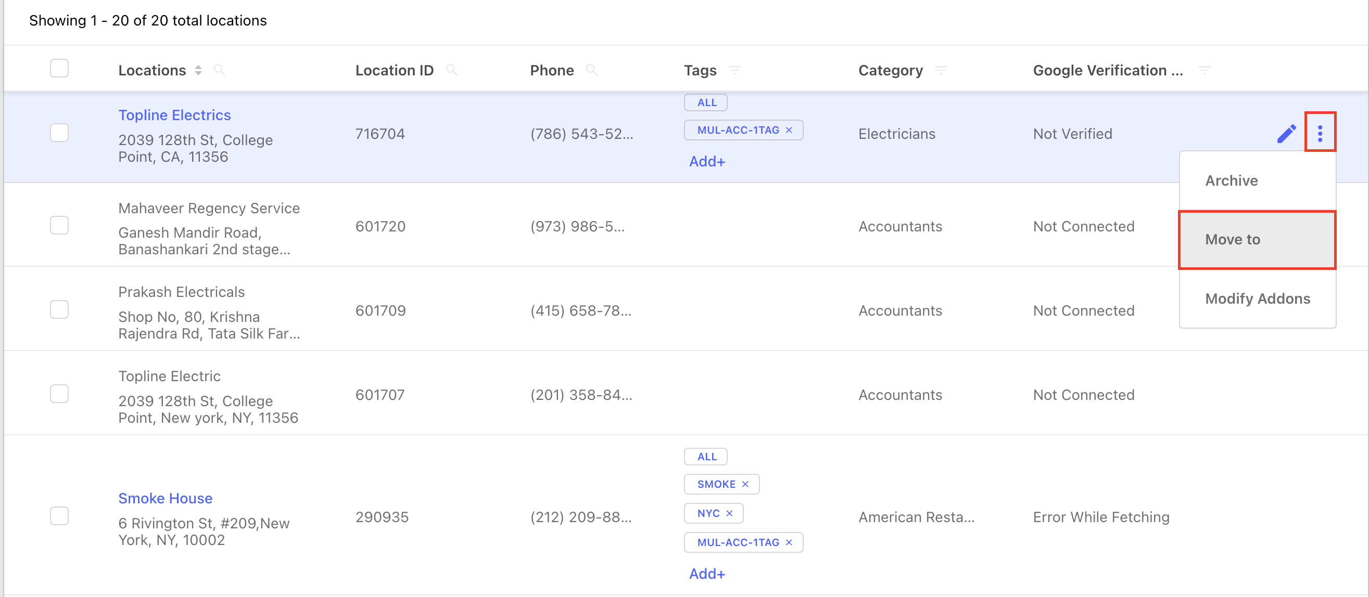Check Mahaveer Regency Service row
Screen dimensions: 1369x597
tap(59, 225)
